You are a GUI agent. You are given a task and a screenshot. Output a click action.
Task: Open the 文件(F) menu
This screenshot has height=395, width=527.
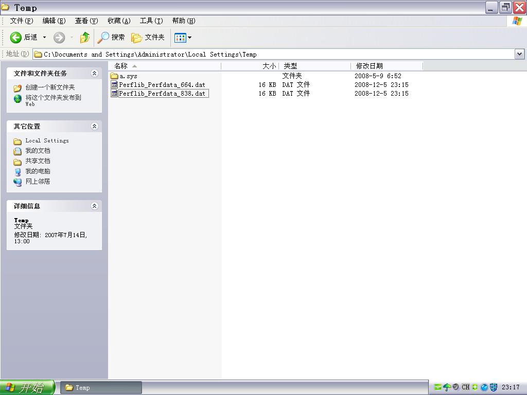(x=22, y=21)
